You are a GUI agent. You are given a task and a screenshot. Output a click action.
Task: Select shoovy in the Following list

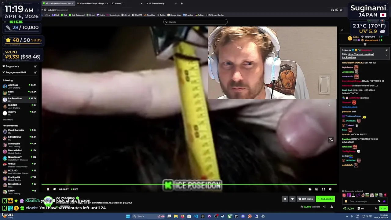coord(20,113)
